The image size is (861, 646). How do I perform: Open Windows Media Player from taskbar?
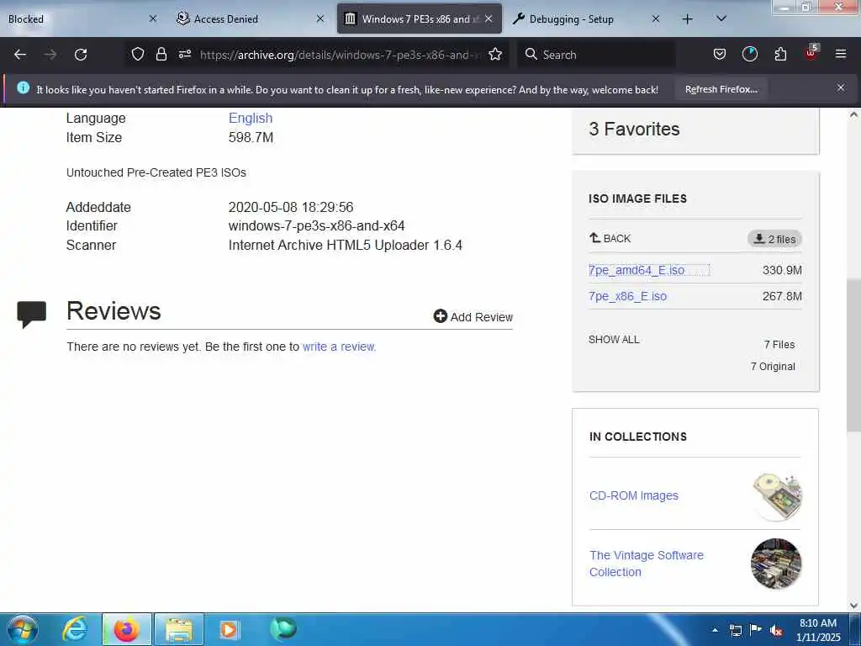229,629
